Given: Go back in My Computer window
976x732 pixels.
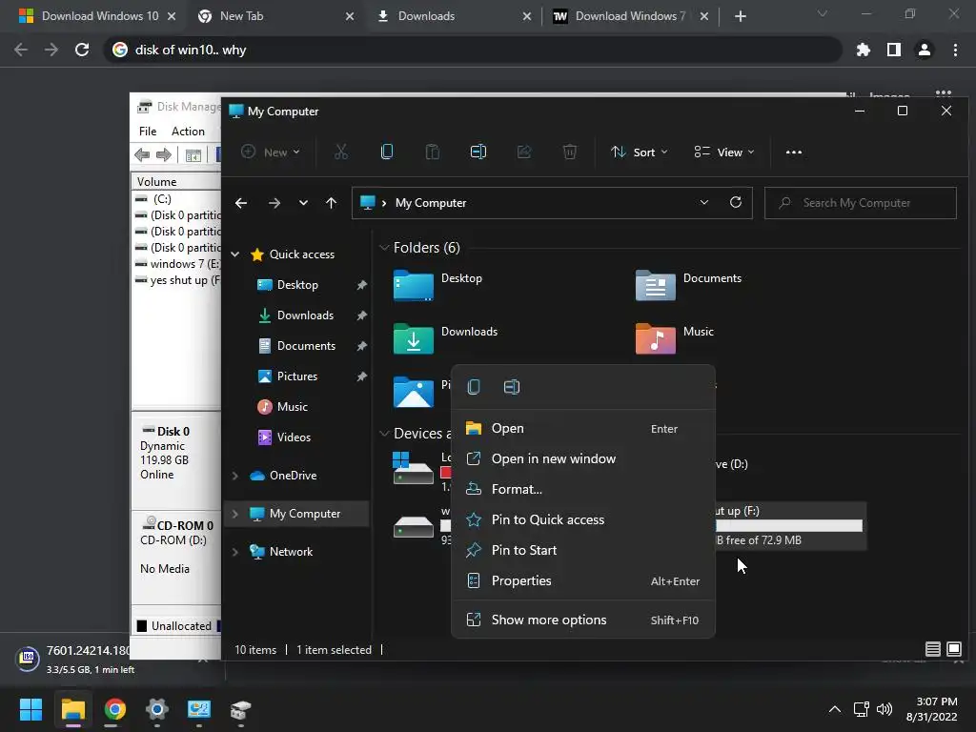Looking at the screenshot, I should (x=241, y=203).
